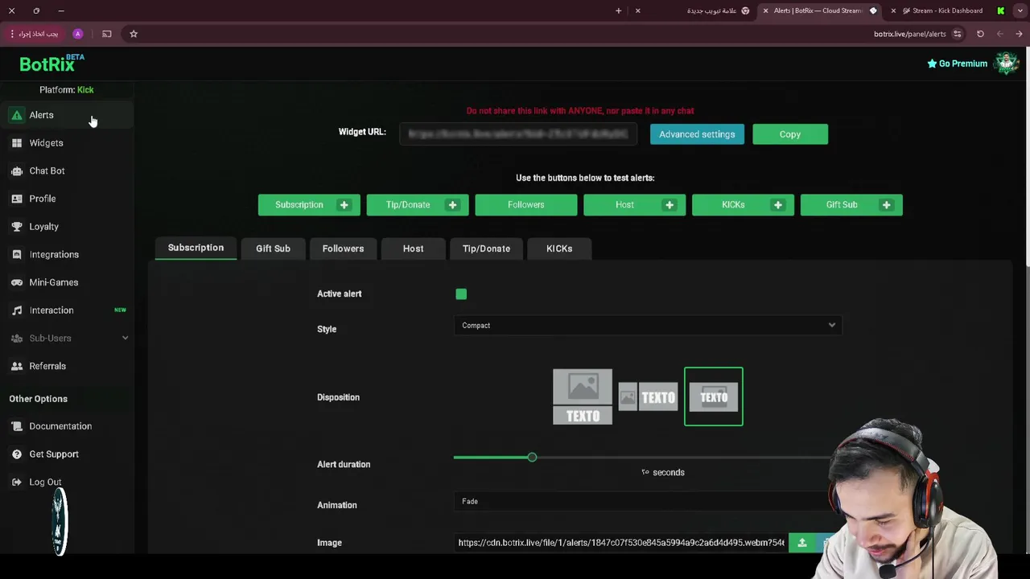
Task: Click Copy to copy the widget URL
Action: (x=790, y=134)
